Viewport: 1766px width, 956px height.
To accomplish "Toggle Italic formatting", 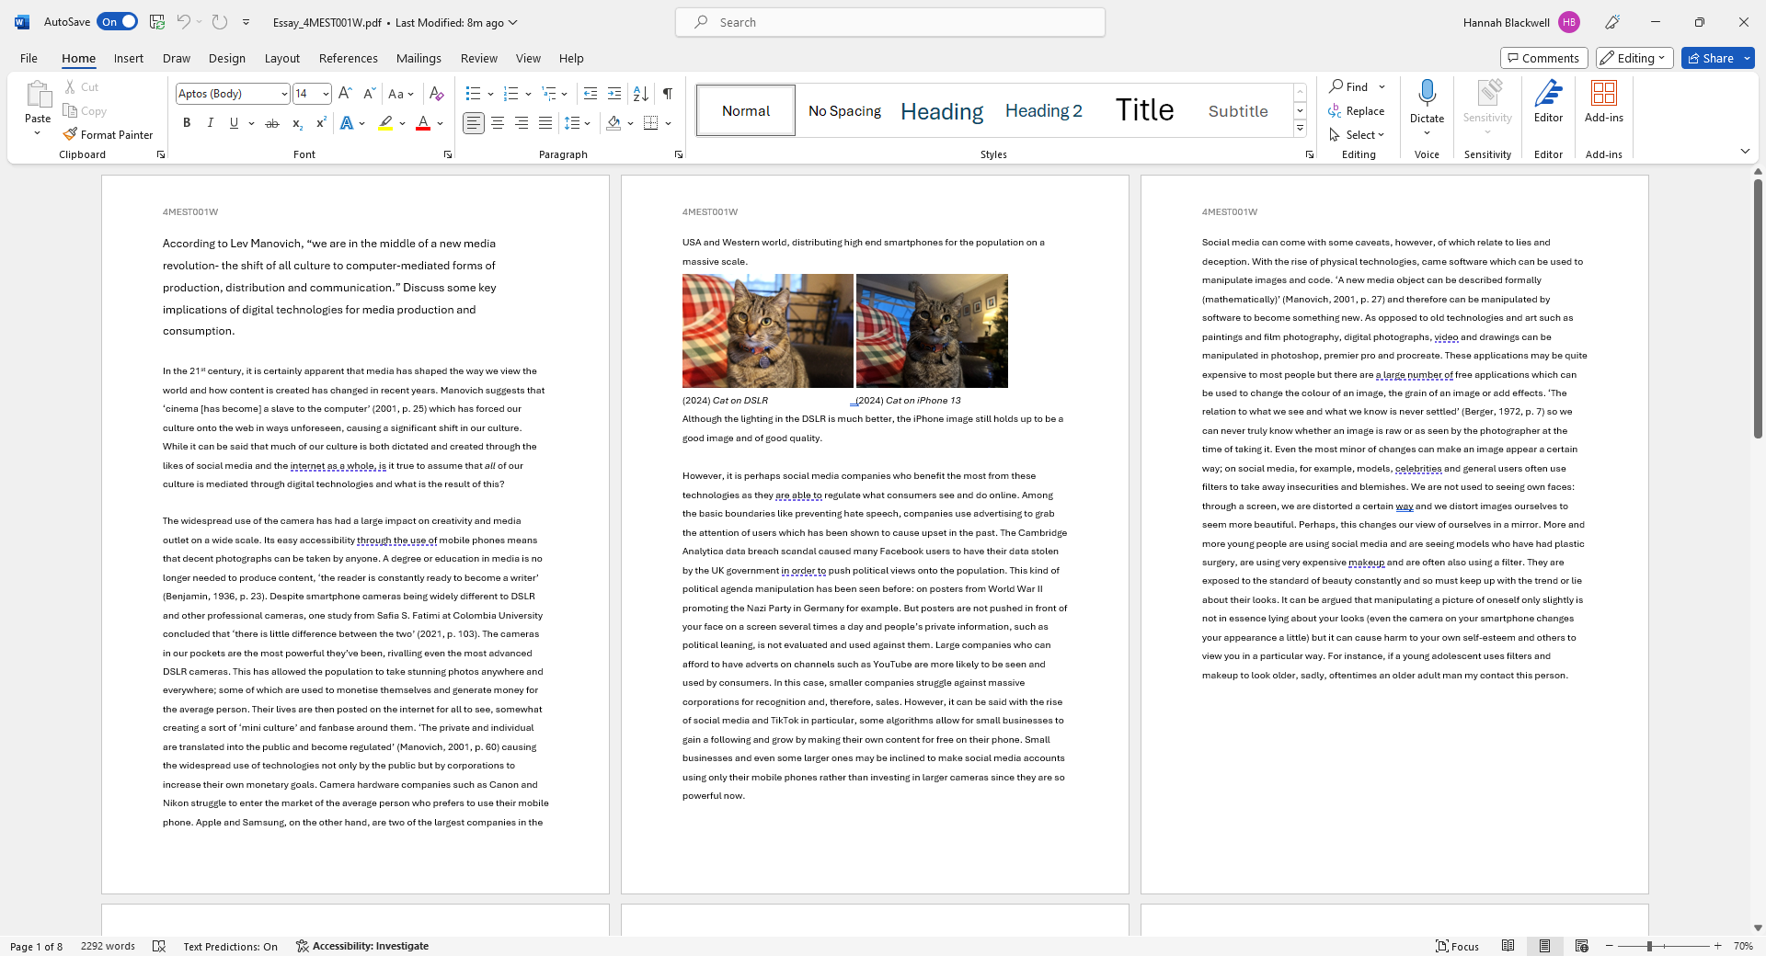I will tap(211, 123).
